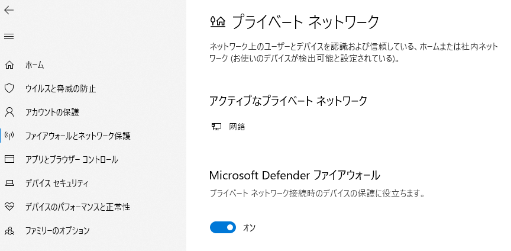Turn off Microsoft Defender Firewall toggle
This screenshot has height=251, width=511.
pyautogui.click(x=223, y=227)
